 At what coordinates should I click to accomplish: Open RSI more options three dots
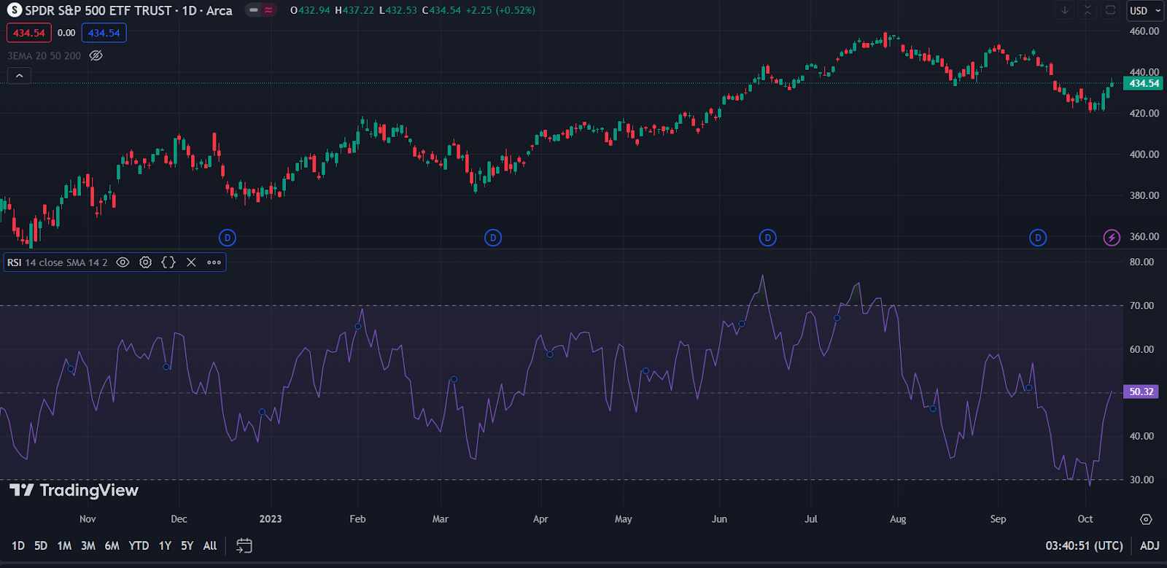[x=214, y=262]
